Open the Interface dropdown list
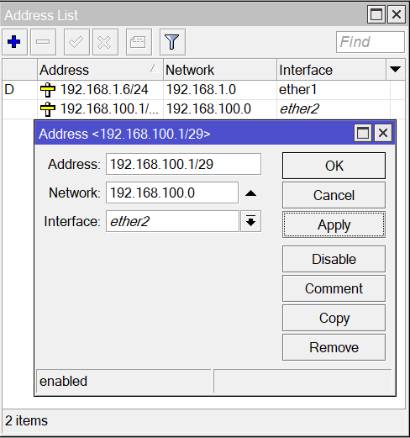 [250, 221]
